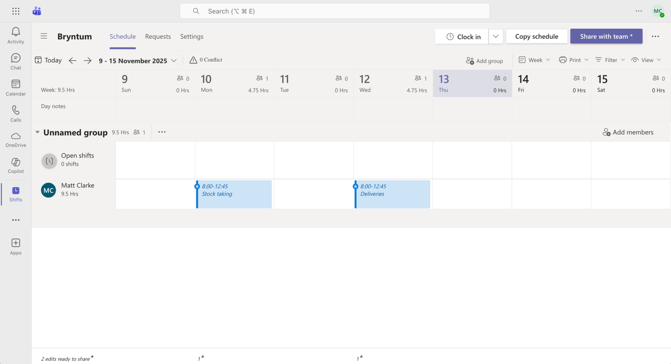Viewport: 671px width, 364px height.
Task: Switch to the Requests tab
Action: pos(158,36)
